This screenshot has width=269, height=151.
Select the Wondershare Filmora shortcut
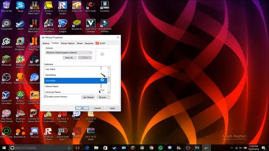pyautogui.click(x=105, y=26)
